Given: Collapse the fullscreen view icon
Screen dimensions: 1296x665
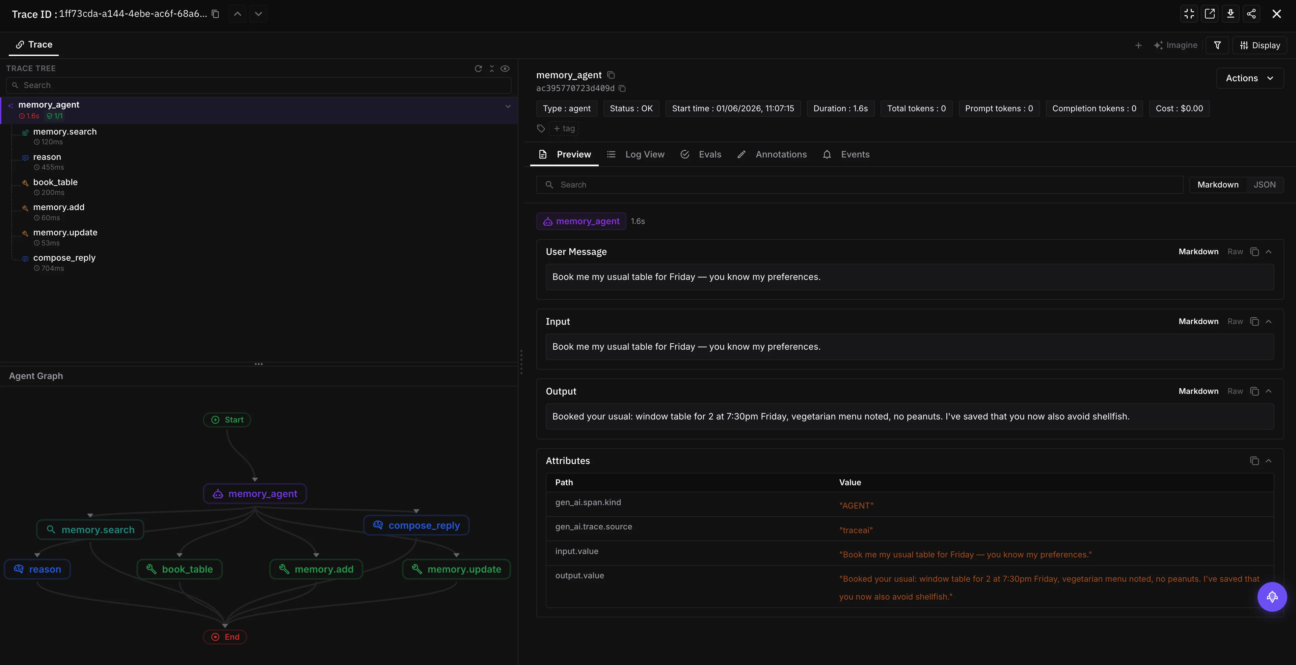Looking at the screenshot, I should [1189, 13].
